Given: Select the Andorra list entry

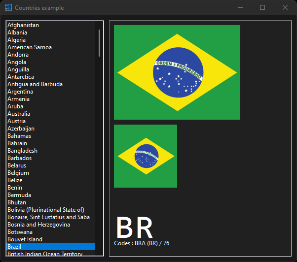Looking at the screenshot, I should click(51, 55).
